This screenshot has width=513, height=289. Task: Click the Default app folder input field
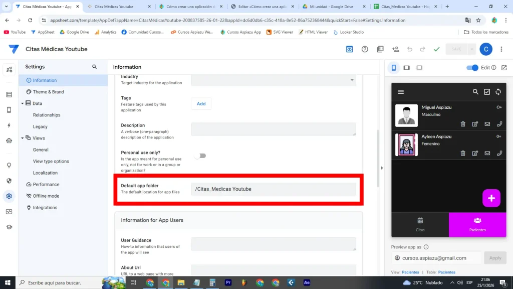coord(274,189)
